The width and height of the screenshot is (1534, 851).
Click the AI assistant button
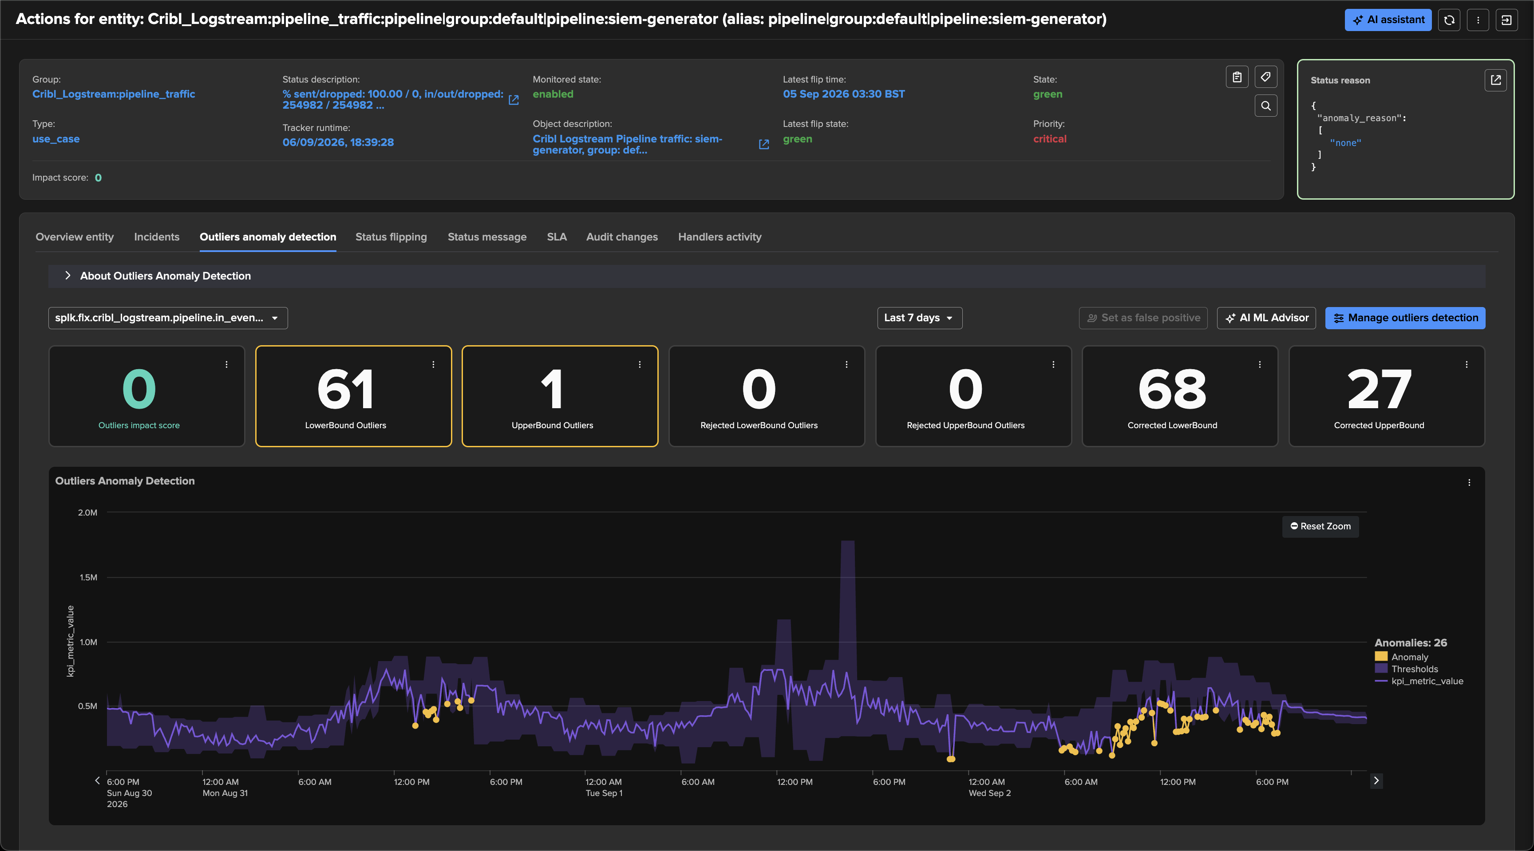coord(1388,20)
